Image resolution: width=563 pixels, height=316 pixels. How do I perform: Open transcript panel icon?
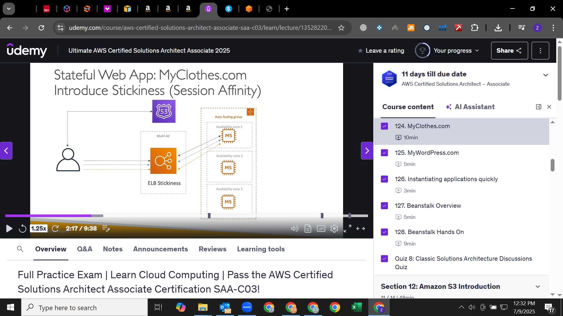coord(308,229)
